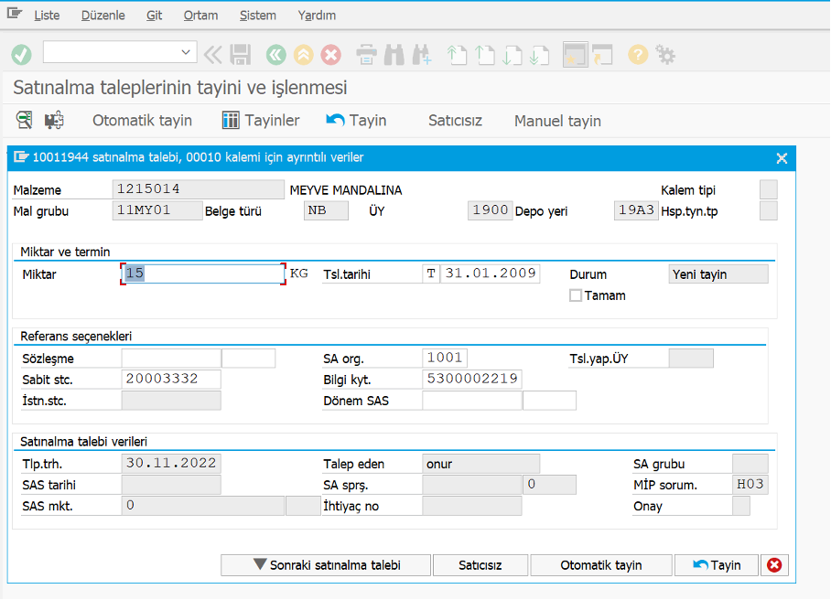Image resolution: width=831 pixels, height=600 pixels.
Task: Click the Otomatik tayin button at dialog bottom
Action: [601, 565]
